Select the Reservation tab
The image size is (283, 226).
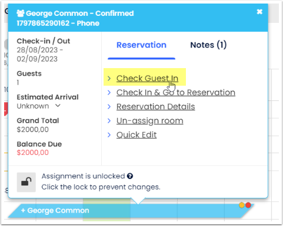coord(141,45)
